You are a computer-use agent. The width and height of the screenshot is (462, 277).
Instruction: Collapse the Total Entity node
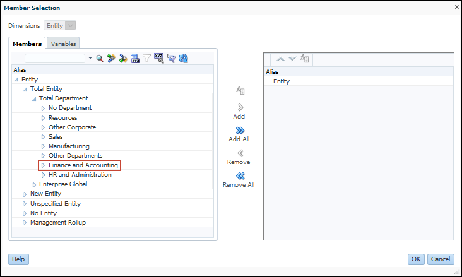click(x=25, y=90)
